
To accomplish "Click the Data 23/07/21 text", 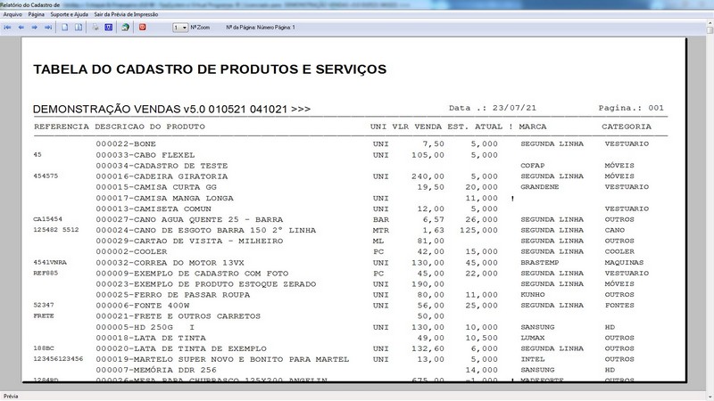I will 493,108.
